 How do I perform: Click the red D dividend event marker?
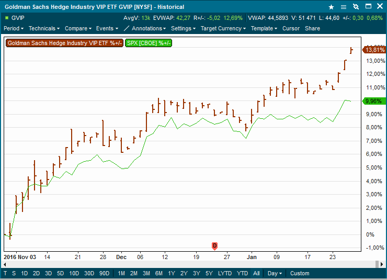(x=215, y=246)
